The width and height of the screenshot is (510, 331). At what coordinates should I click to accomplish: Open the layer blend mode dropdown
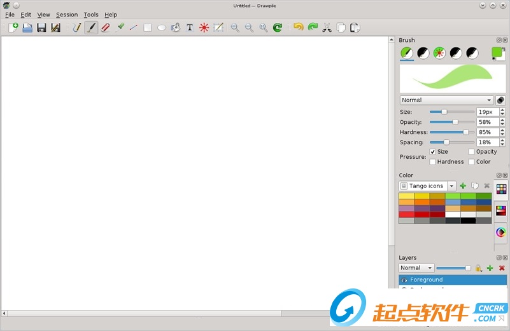(416, 268)
